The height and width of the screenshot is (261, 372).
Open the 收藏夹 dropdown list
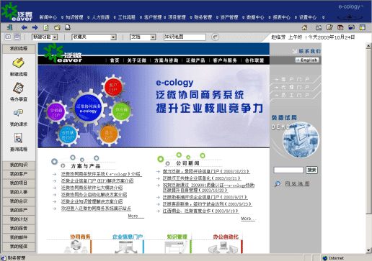click(94, 37)
